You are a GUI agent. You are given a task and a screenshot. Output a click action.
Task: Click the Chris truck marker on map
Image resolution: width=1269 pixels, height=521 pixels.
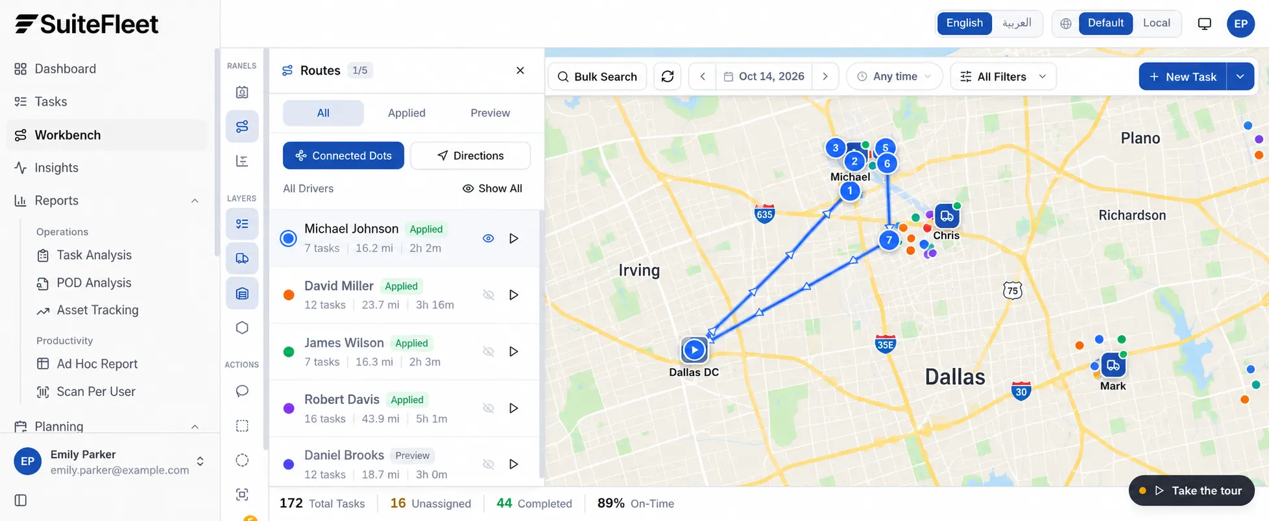947,216
